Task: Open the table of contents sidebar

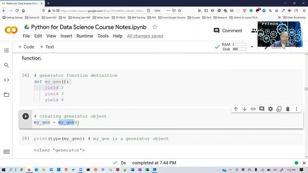Action: pos(6,50)
